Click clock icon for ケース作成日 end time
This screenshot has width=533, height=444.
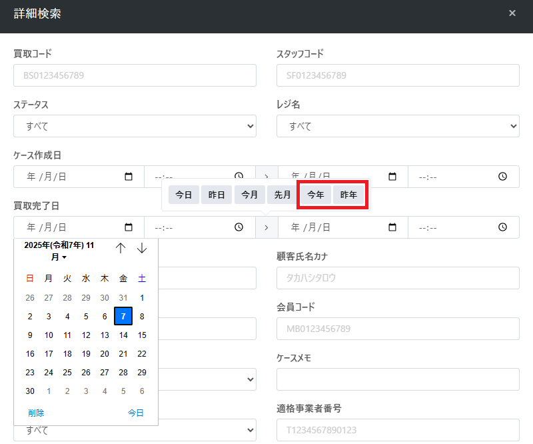503,177
